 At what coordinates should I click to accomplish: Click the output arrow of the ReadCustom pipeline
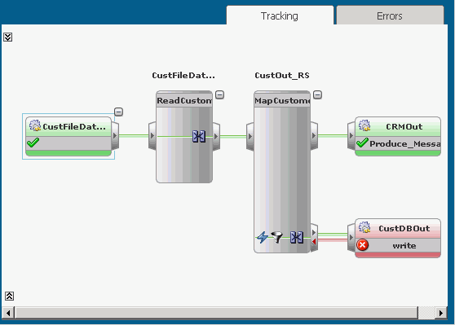(216, 136)
